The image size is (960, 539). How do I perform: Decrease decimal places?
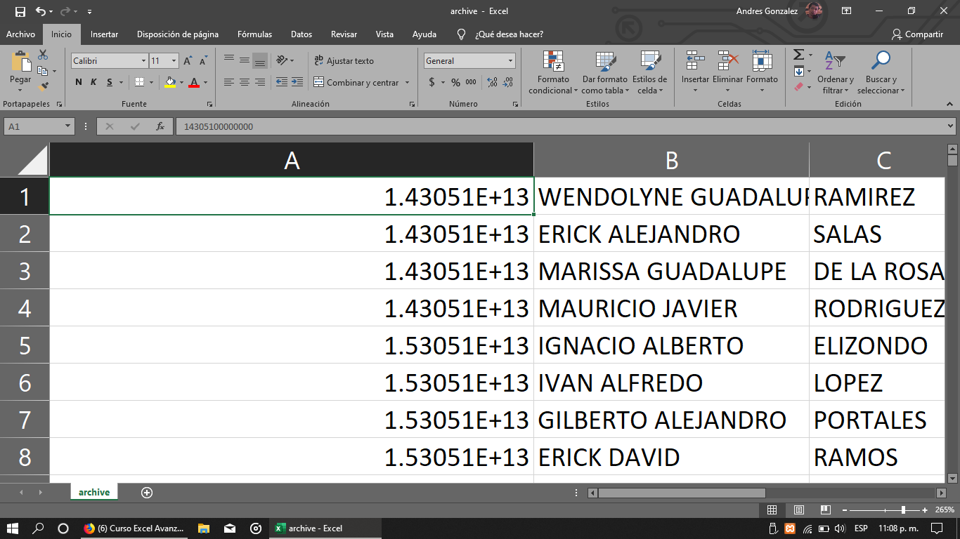tap(507, 82)
